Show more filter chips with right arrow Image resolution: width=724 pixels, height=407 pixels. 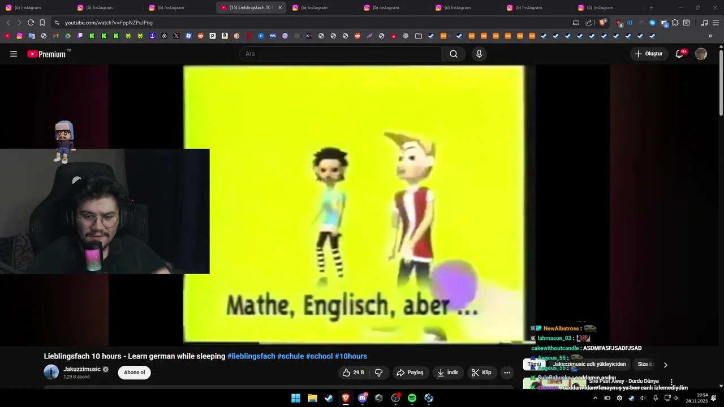pyautogui.click(x=665, y=365)
